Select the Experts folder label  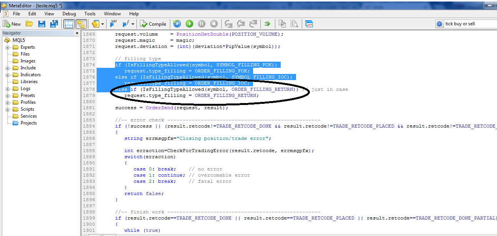(x=28, y=47)
